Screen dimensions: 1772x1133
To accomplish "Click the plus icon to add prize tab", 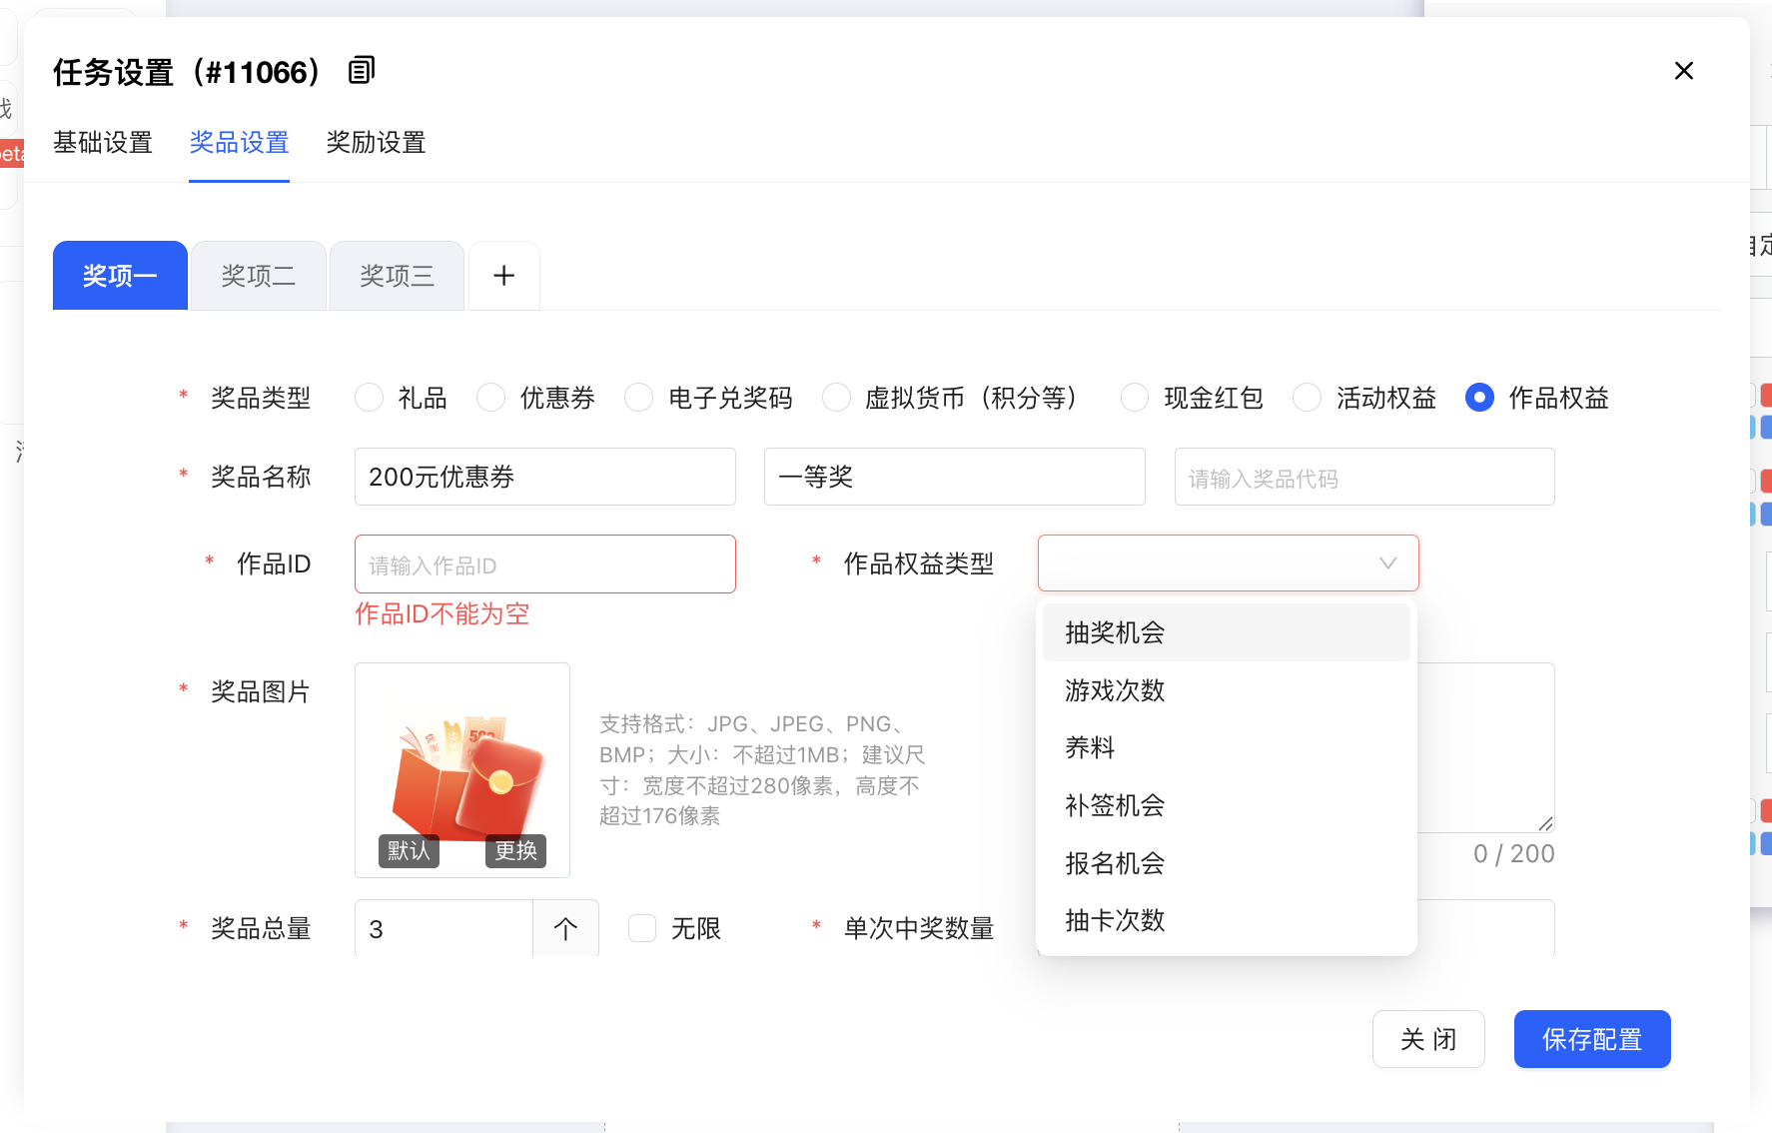I will point(504,276).
